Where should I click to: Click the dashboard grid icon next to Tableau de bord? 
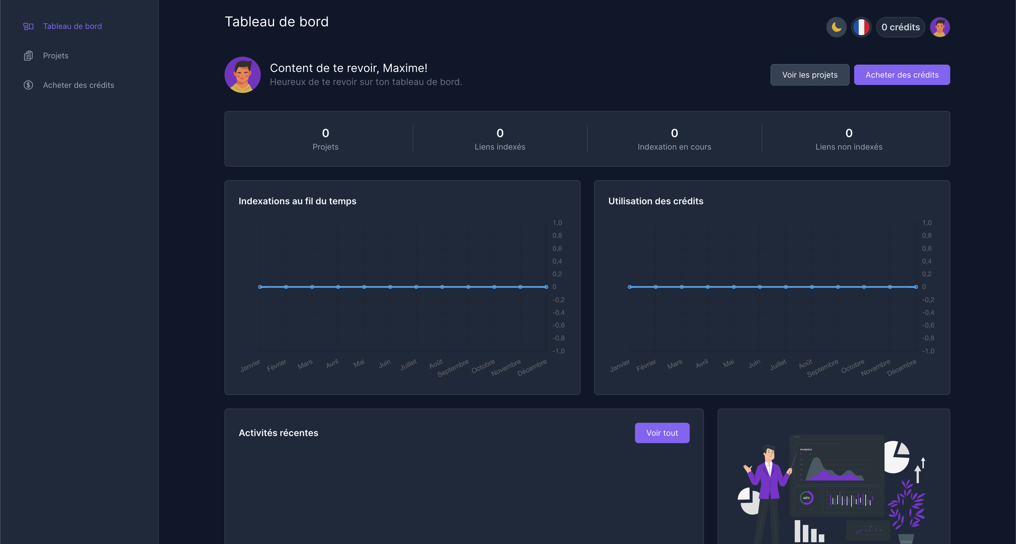(x=28, y=26)
